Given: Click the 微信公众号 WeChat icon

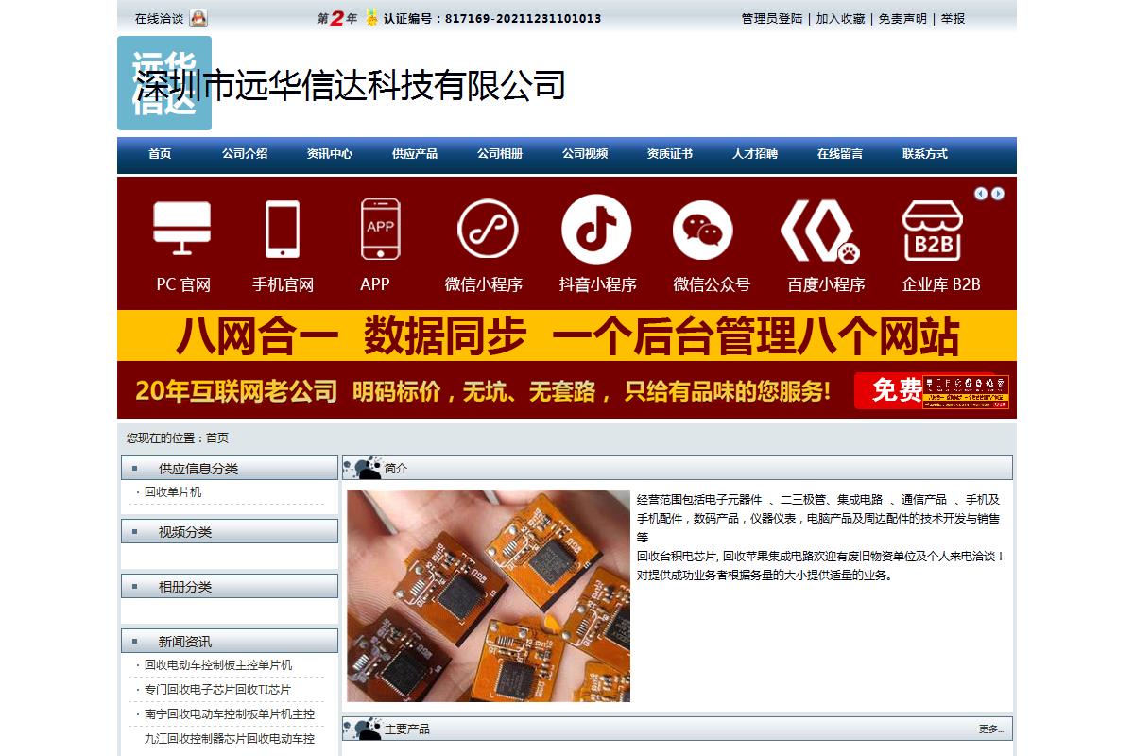Looking at the screenshot, I should click(702, 232).
